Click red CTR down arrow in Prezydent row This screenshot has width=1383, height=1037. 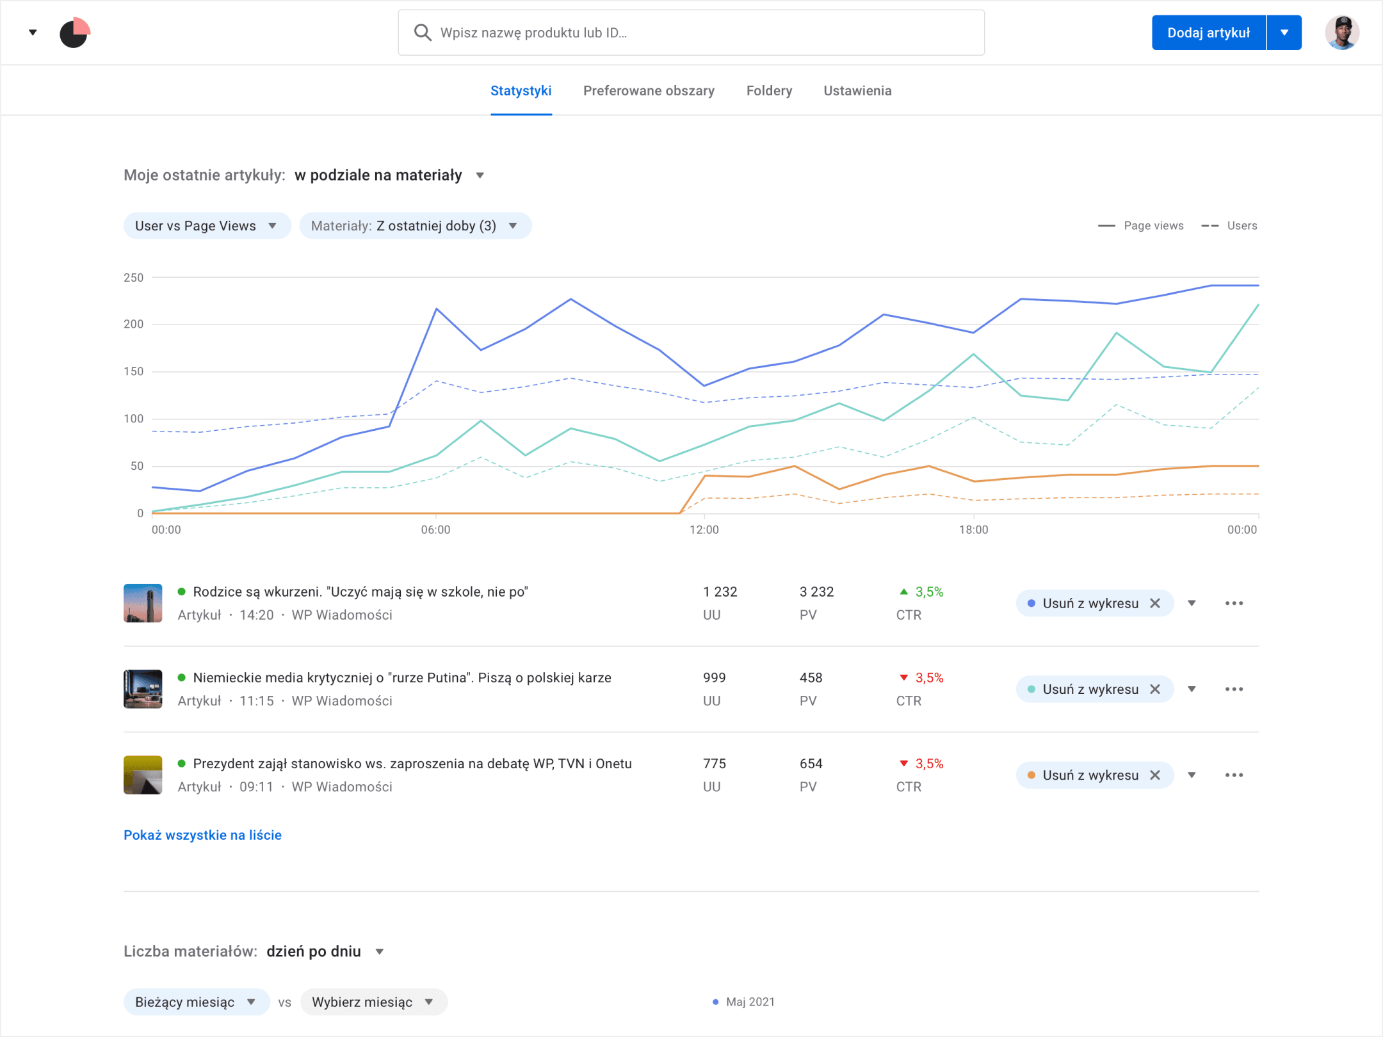[903, 764]
